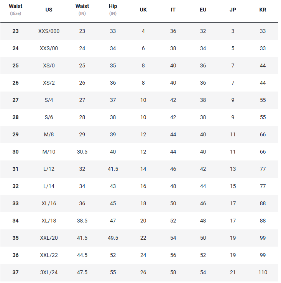Viewport: 281px width, 283px height.
Task: Click the 38.5 waist inches cell
Action: pos(82,221)
